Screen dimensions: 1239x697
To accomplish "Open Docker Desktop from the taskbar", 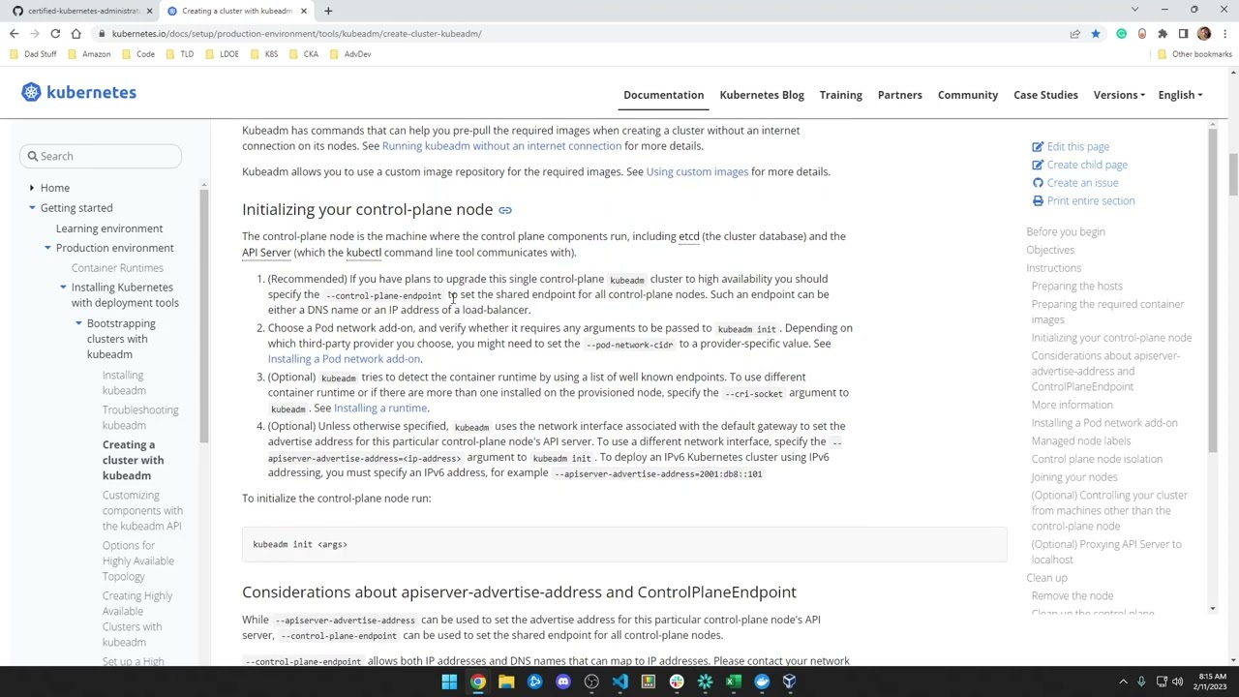I will (x=762, y=682).
